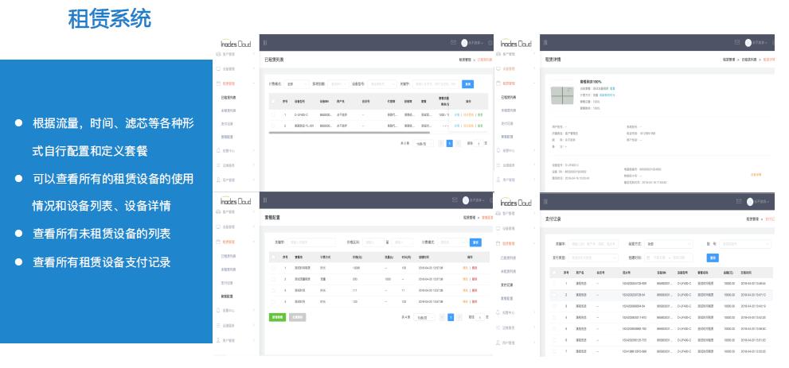Check row 2 checkbox in 已租赁列表 table
The width and height of the screenshot is (789, 368).
click(274, 126)
